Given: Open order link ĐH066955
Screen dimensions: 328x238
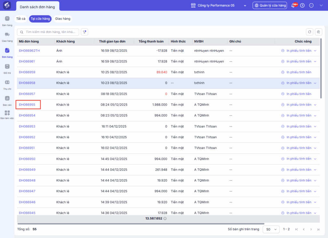Looking at the screenshot, I should point(27,105).
